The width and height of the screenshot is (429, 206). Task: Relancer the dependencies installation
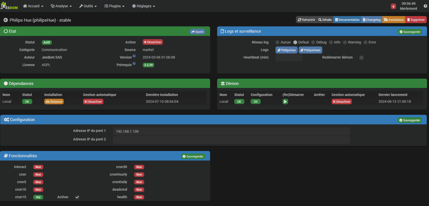54,101
